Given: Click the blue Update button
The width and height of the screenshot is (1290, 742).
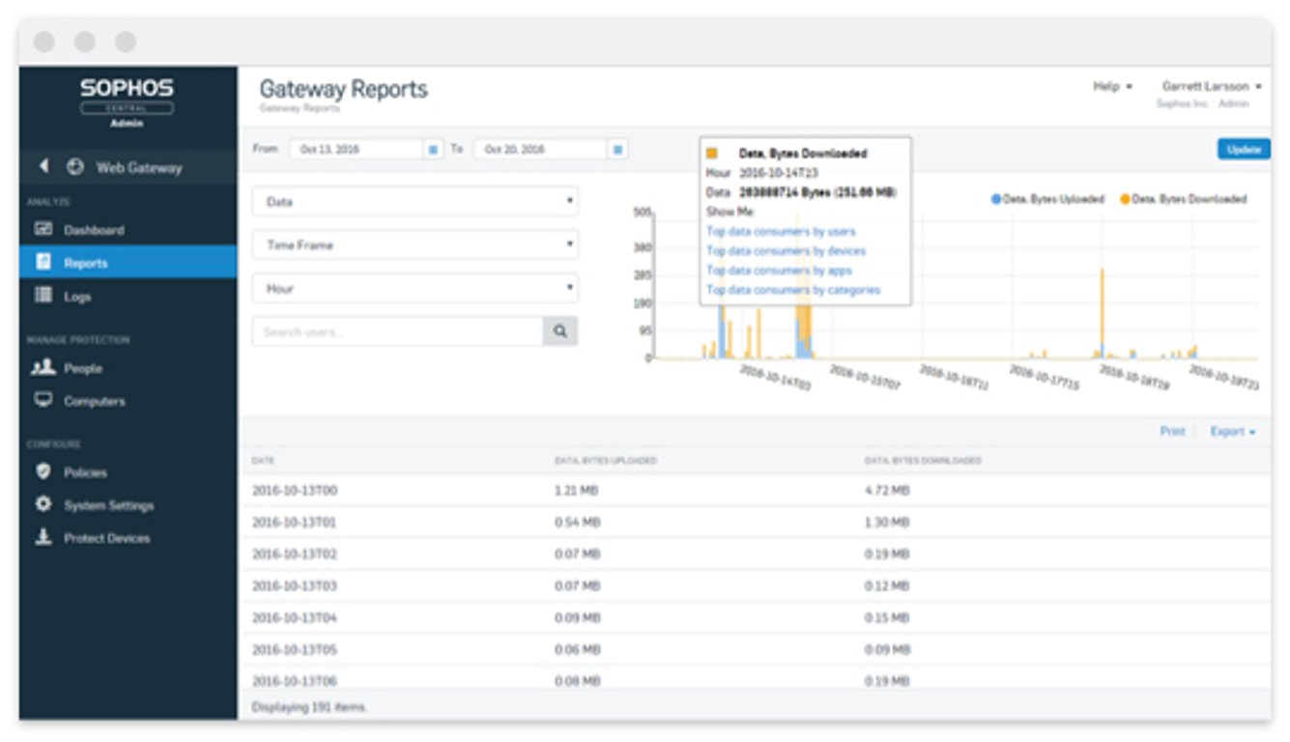Looking at the screenshot, I should [1243, 150].
